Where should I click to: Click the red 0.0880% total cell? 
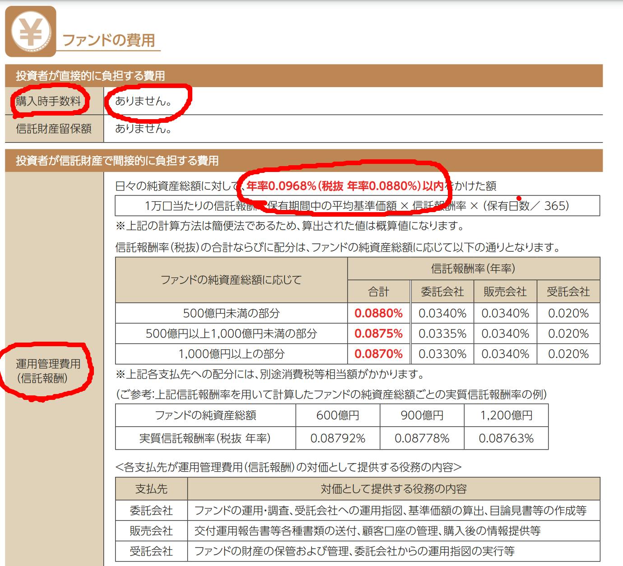[x=379, y=313]
